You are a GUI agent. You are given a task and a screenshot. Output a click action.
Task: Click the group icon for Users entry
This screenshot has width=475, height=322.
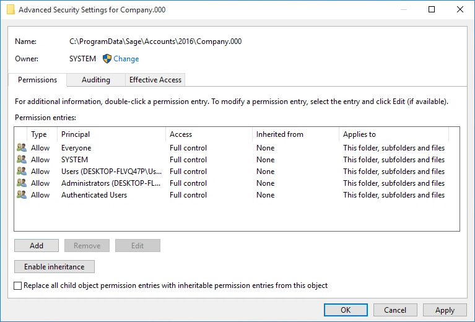click(x=22, y=172)
